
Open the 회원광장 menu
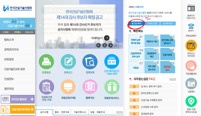click(x=18, y=59)
